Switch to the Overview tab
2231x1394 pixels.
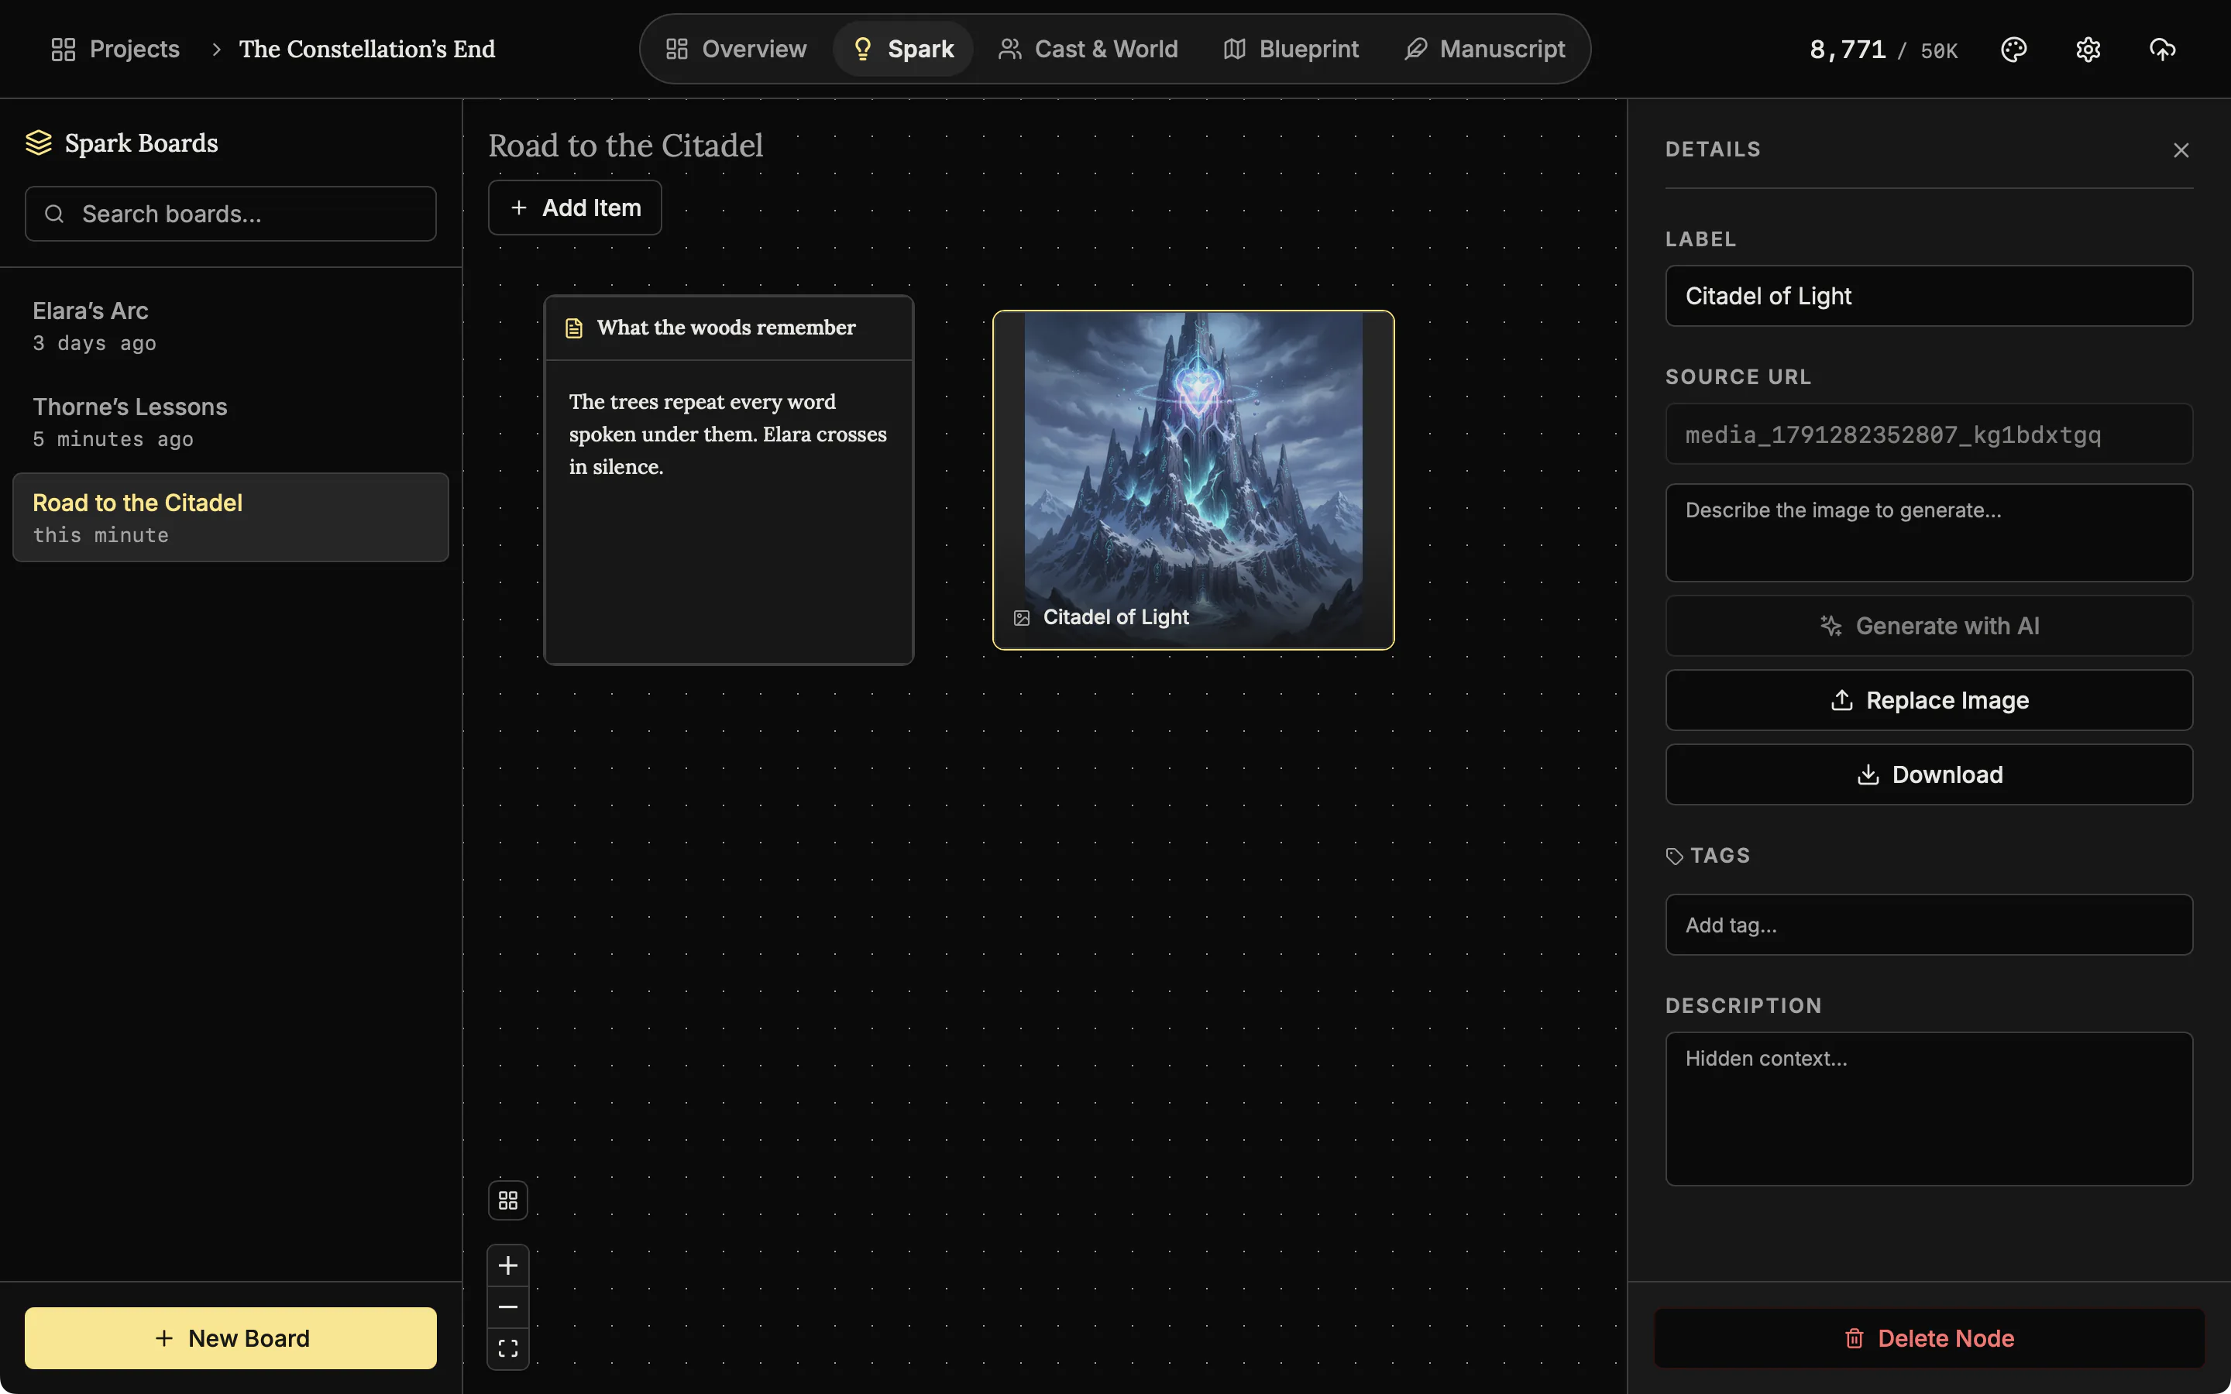point(737,49)
